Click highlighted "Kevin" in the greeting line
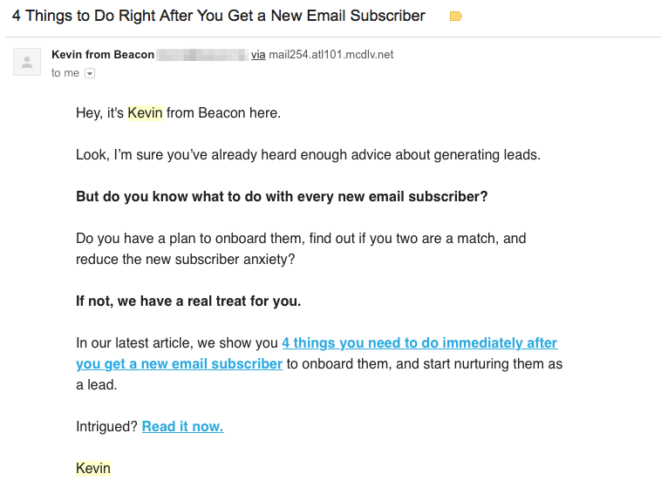 145,113
